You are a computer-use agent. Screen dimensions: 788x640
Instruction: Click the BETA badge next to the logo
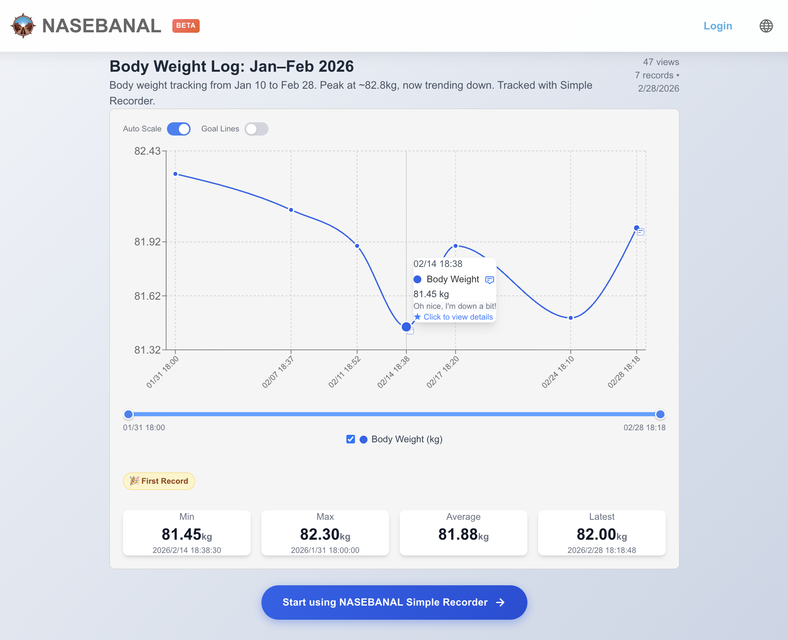pos(186,26)
